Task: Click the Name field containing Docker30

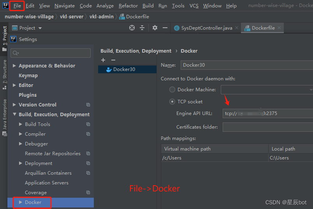Action: pyautogui.click(x=247, y=65)
